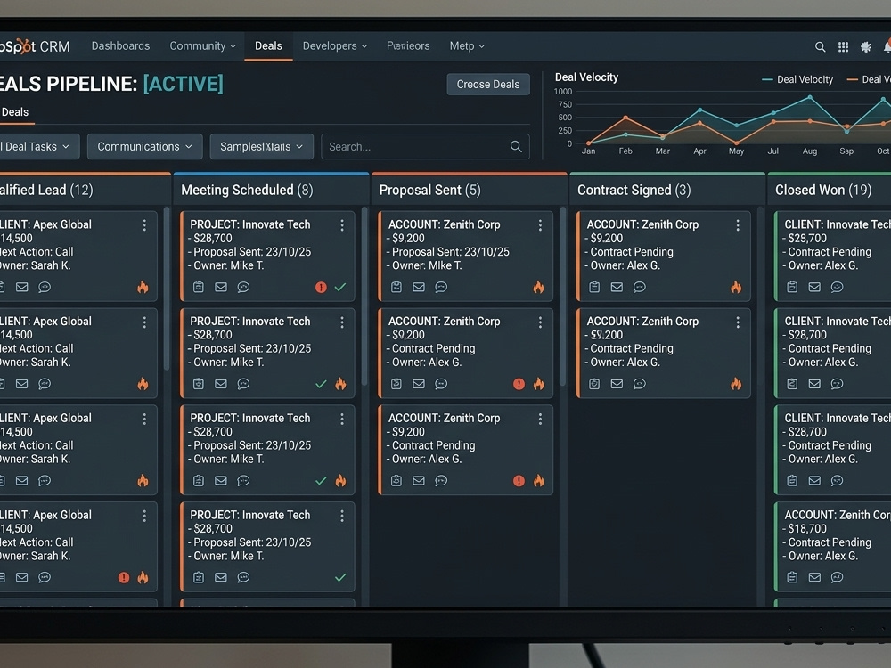This screenshot has height=668, width=891.
Task: Click the "Deal Velocity" chart title
Action: click(586, 77)
